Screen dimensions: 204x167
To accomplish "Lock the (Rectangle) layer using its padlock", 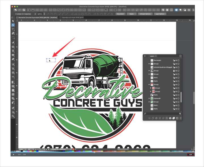I will [174, 60].
